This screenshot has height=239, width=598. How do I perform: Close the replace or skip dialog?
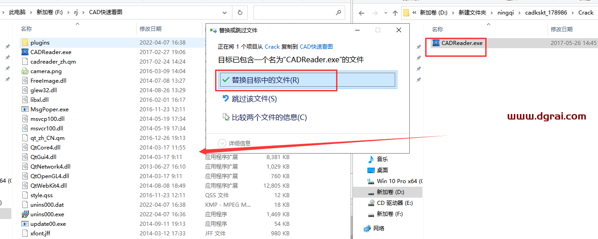[399, 30]
